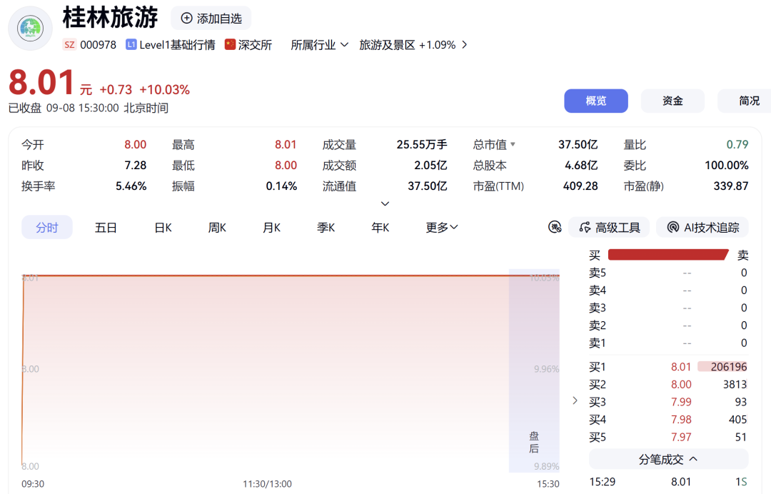Image resolution: width=771 pixels, height=494 pixels.
Task: Click 昨收 value 7.28
Action: tap(135, 165)
